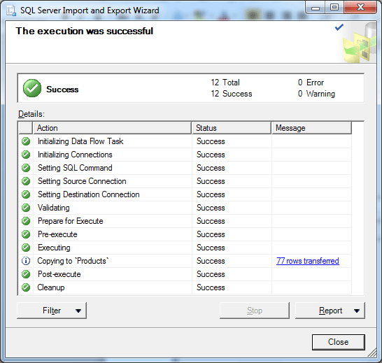Sort by the Message column header
382x363 pixels.
(x=311, y=128)
